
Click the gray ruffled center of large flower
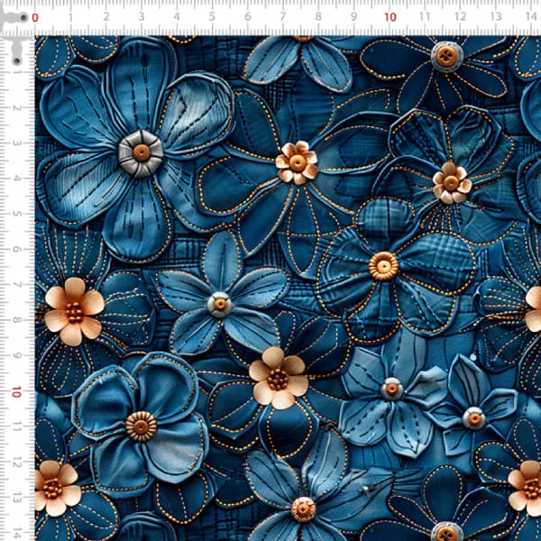(x=142, y=153)
